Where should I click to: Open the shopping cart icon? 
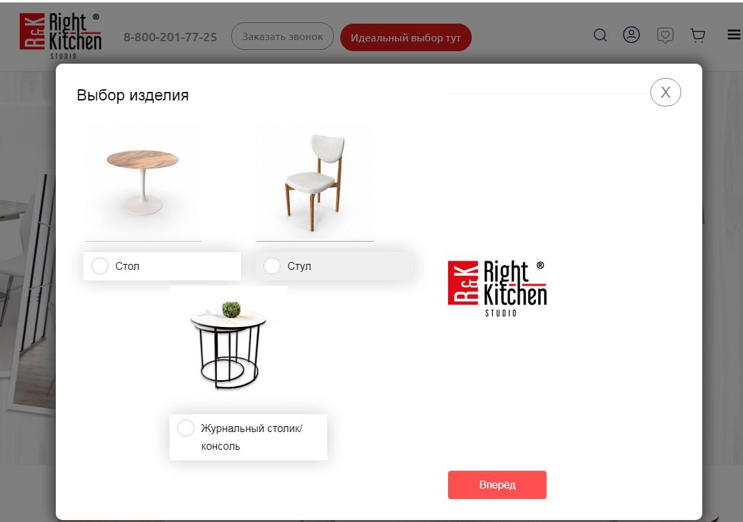(698, 35)
